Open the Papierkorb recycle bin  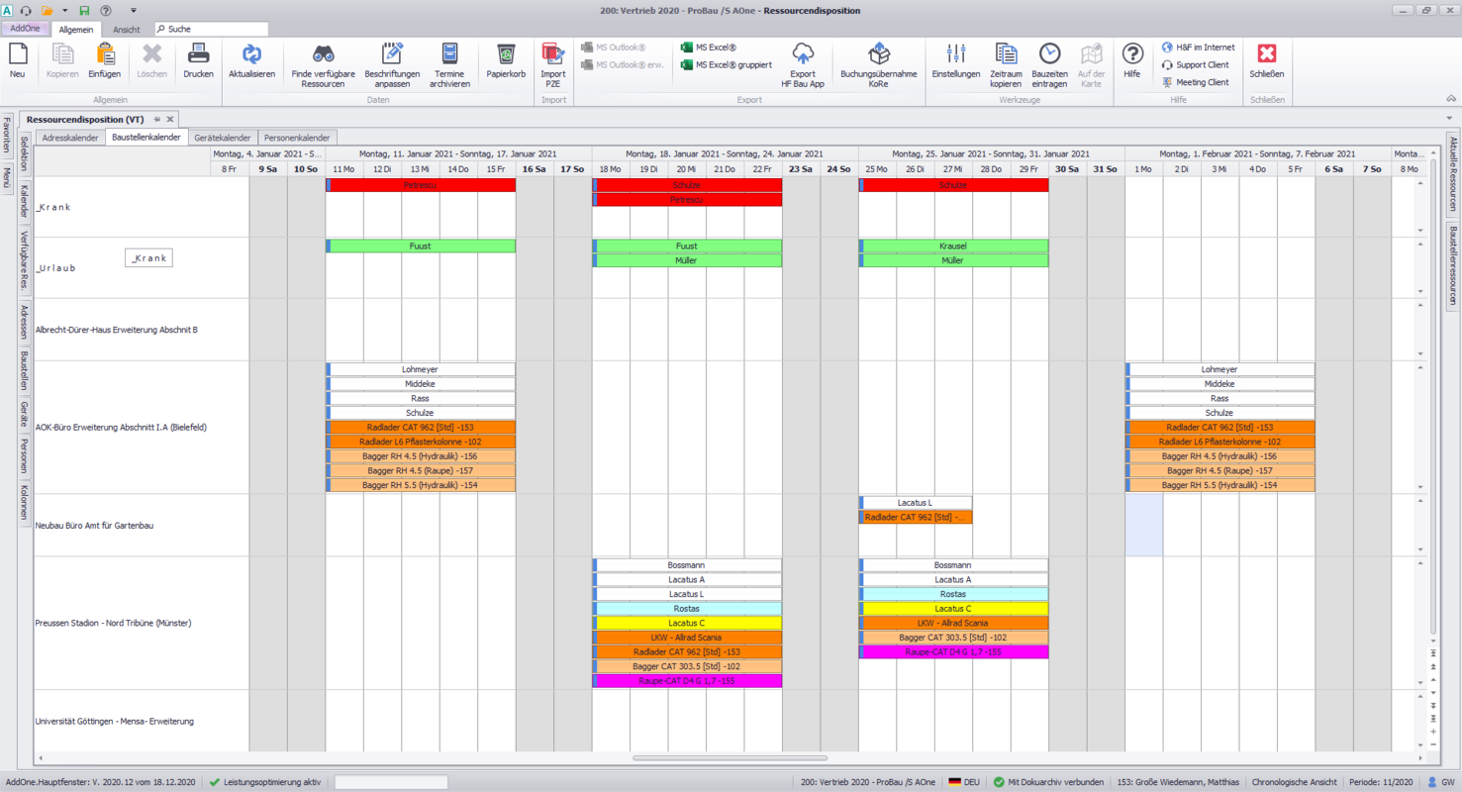pyautogui.click(x=506, y=54)
